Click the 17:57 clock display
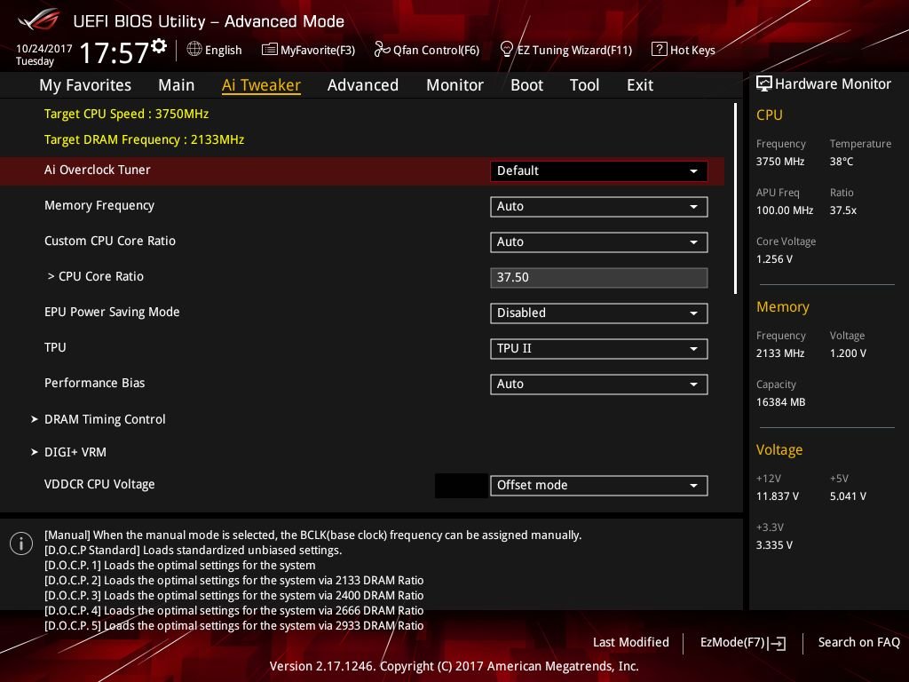 115,52
